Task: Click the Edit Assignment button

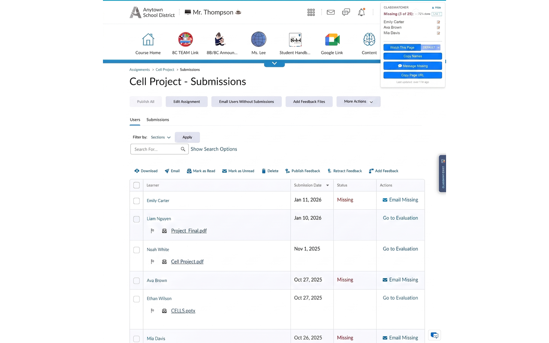Action: [187, 102]
